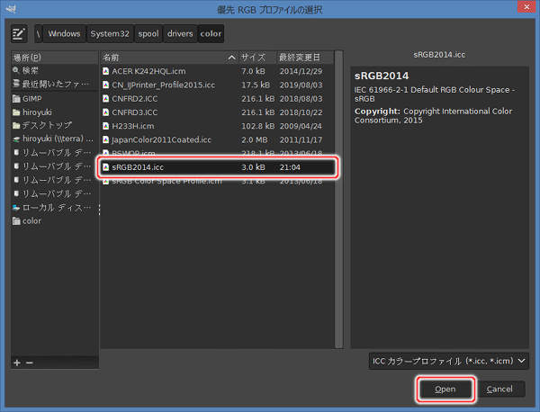Image resolution: width=540 pixels, height=412 pixels.
Task: Open hiroyuki (\\terra) network drive
Action: [x=54, y=139]
